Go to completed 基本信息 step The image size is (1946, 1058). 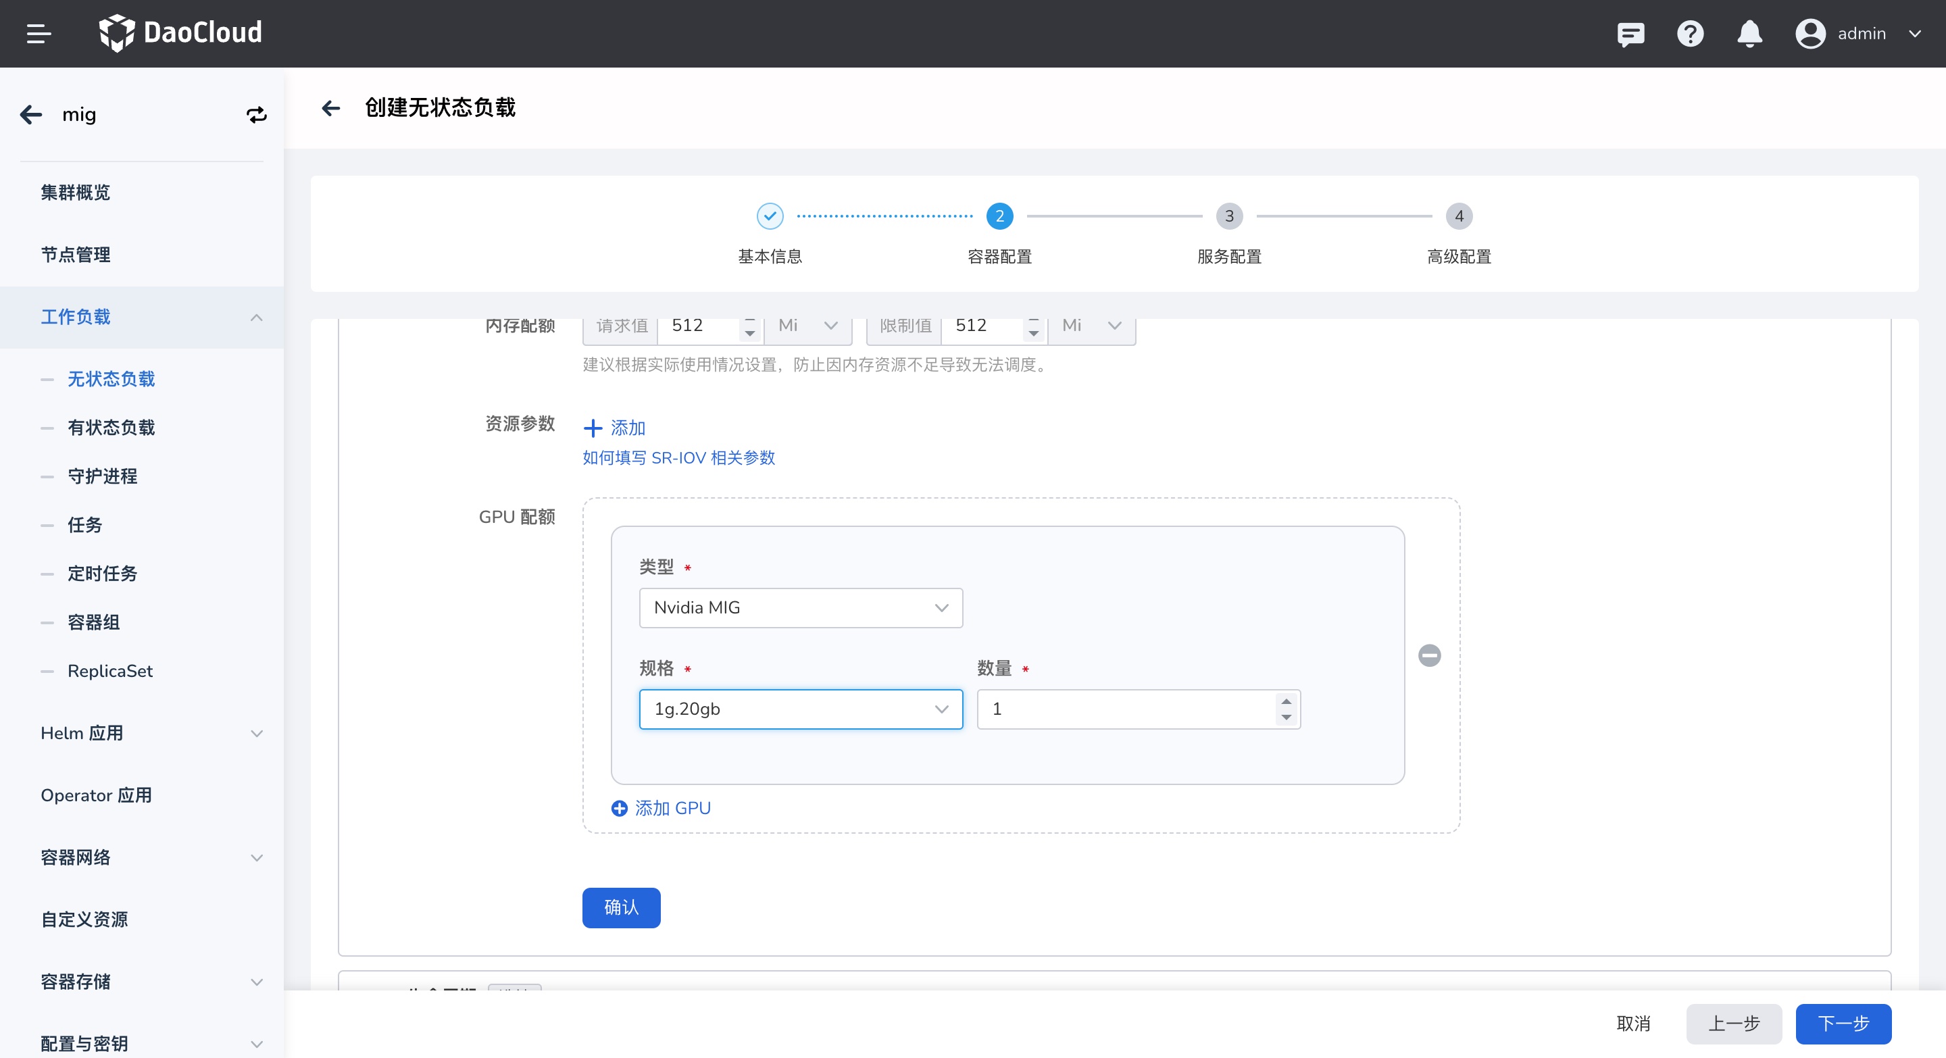coord(770,216)
